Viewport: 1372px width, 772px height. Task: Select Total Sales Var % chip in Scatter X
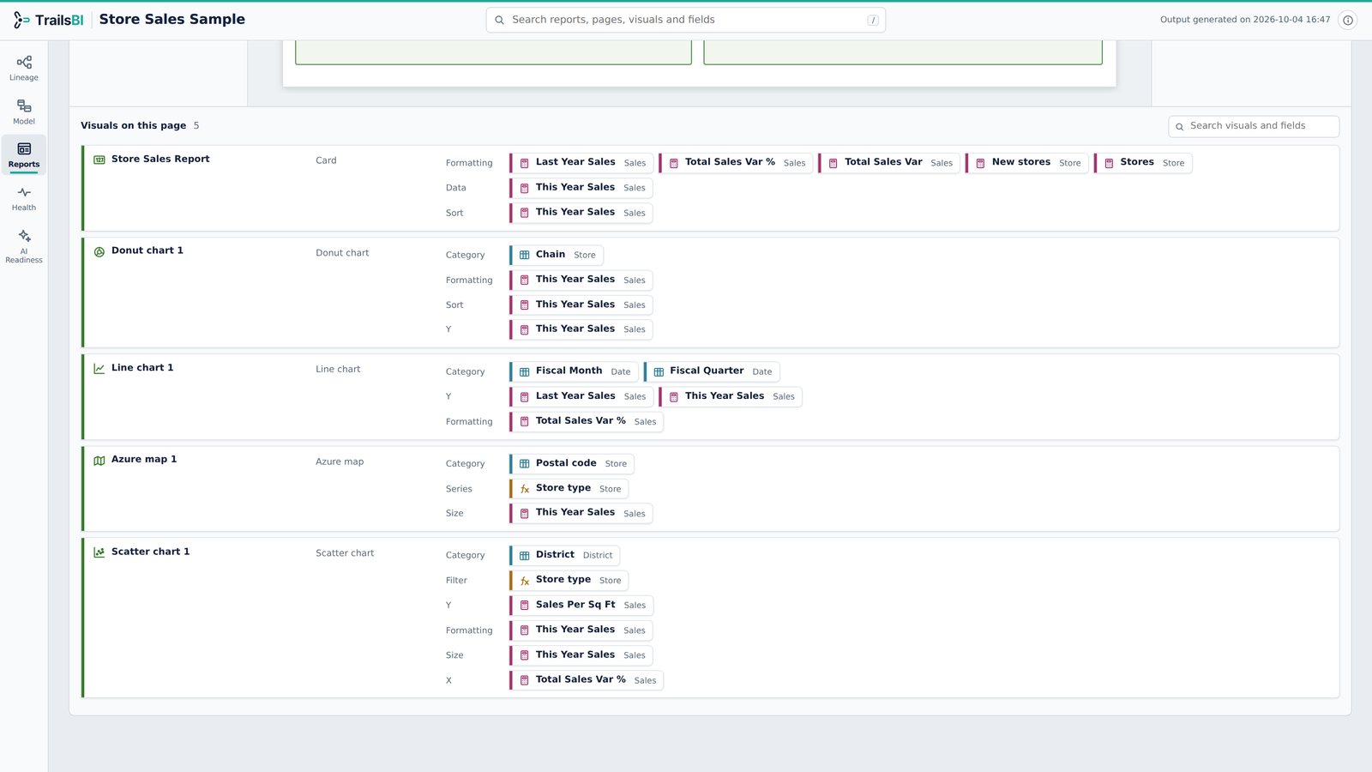[x=587, y=680]
